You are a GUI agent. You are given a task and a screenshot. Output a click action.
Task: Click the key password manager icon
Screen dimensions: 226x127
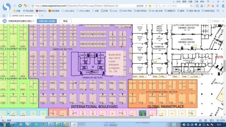208,6
